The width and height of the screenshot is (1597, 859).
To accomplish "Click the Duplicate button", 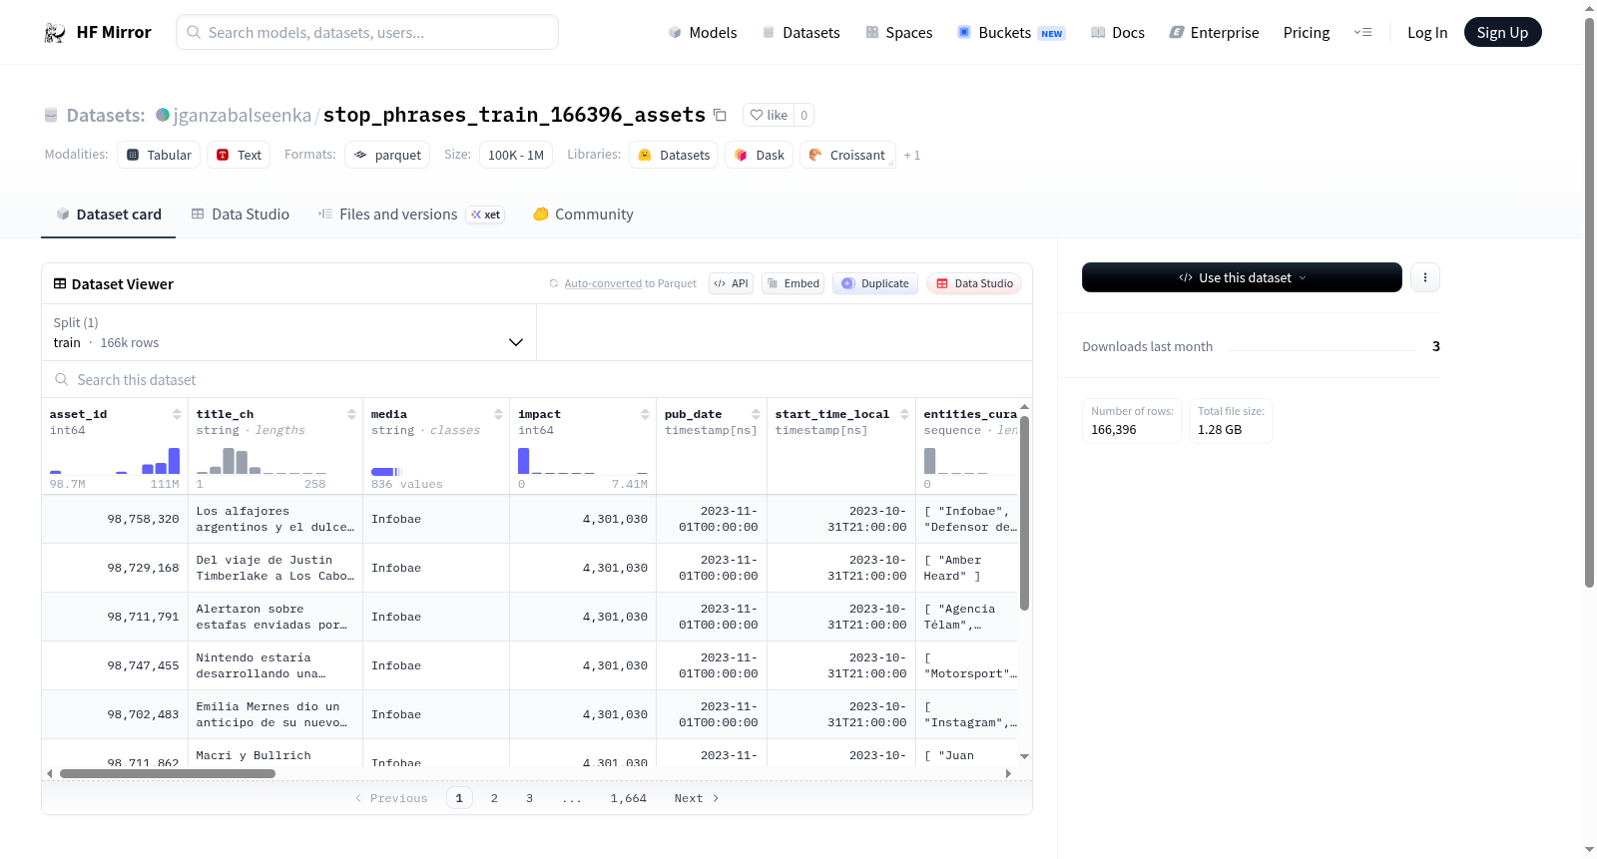I will (875, 283).
